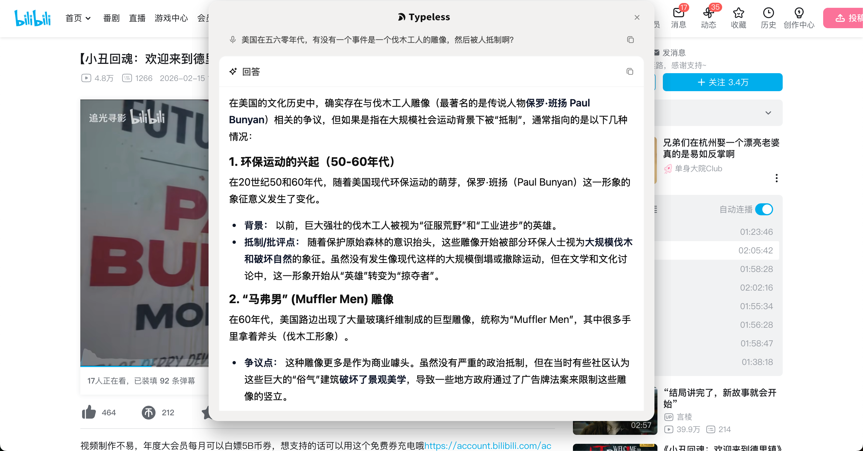Click the bilibili logo
This screenshot has height=451, width=863.
pos(32,18)
